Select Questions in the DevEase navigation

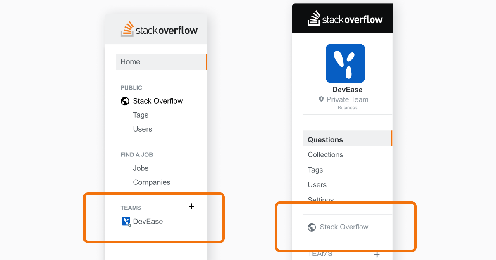[x=348, y=139]
